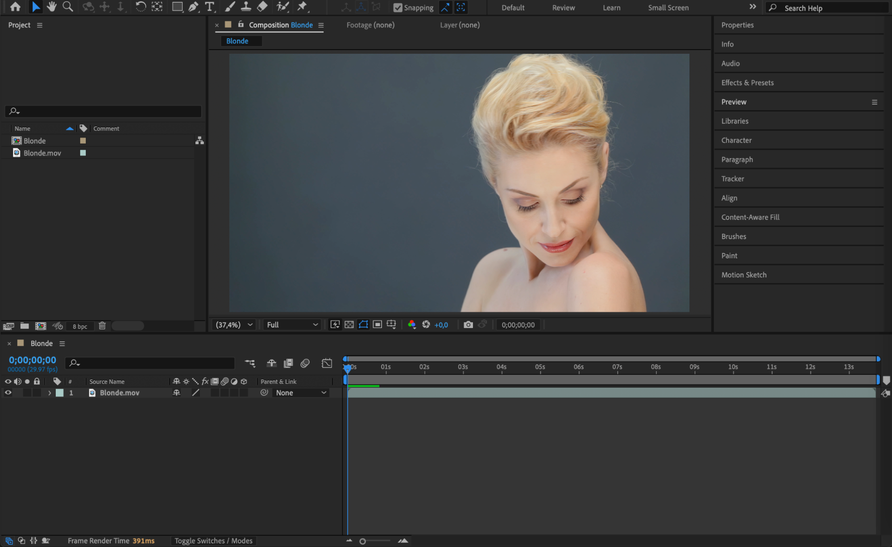The image size is (892, 547).
Task: Open the Graph Editor in timeline
Action: [327, 363]
